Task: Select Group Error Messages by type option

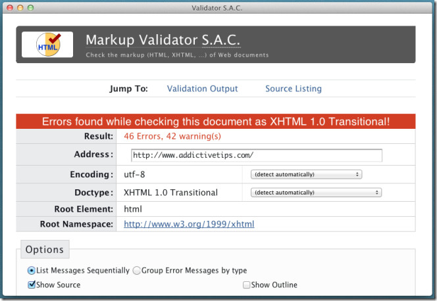Action: [x=137, y=270]
